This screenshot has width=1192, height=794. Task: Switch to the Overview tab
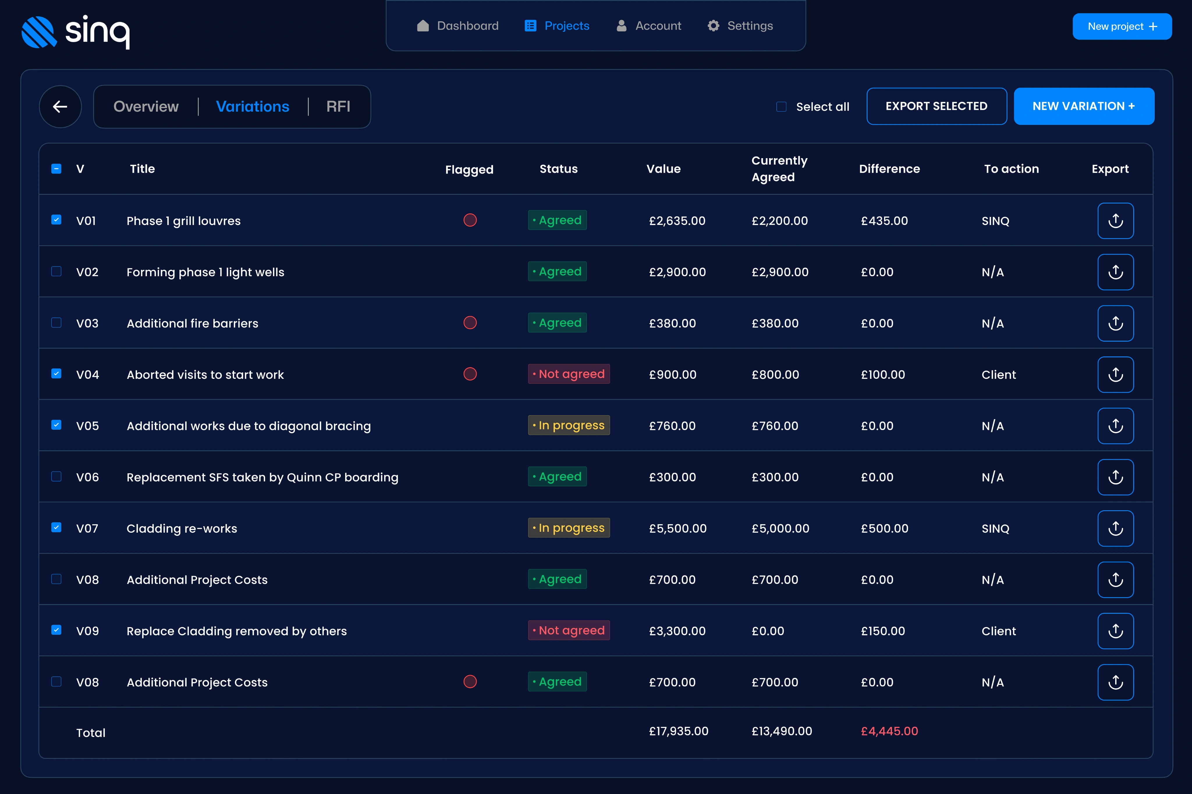[x=146, y=106]
